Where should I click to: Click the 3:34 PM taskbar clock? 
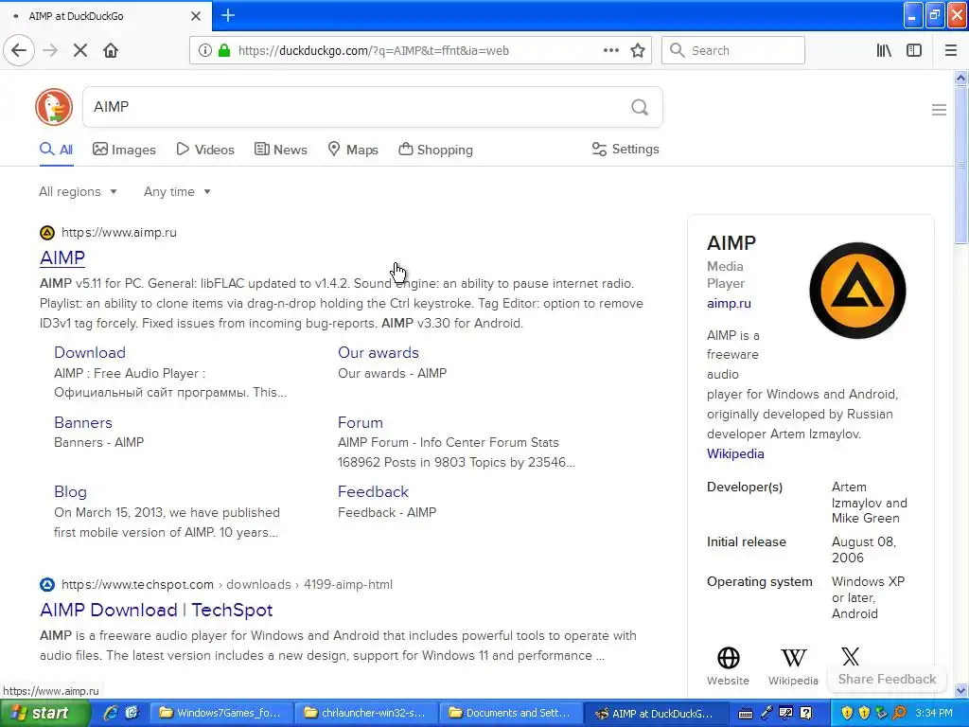pos(934,713)
